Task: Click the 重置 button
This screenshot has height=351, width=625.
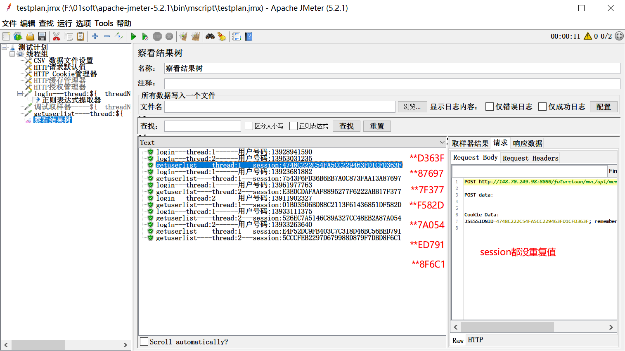Action: coord(376,126)
